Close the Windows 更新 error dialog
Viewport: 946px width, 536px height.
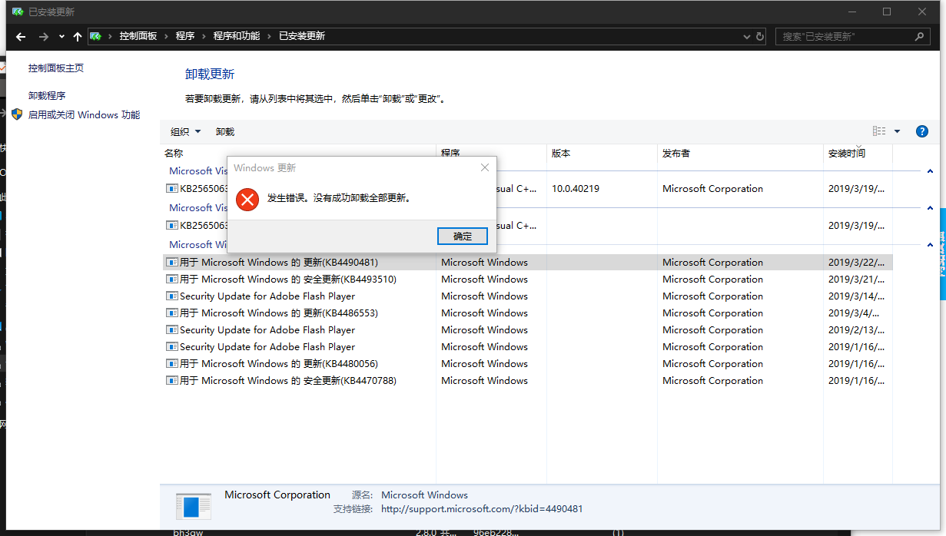tap(484, 167)
